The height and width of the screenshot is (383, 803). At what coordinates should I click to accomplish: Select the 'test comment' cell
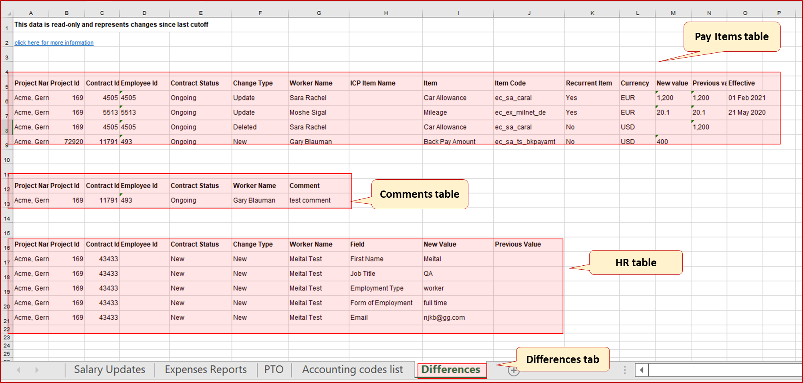310,201
